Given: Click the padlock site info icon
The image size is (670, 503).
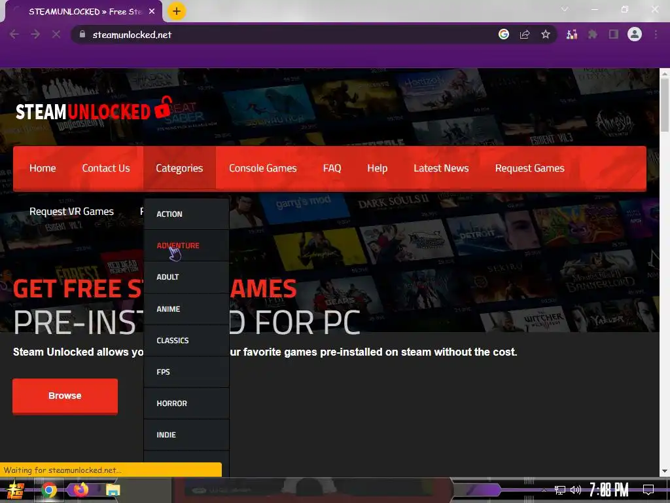Looking at the screenshot, I should (x=82, y=34).
